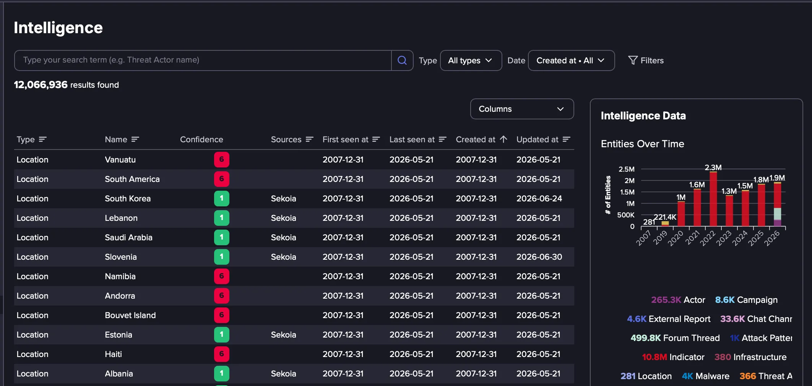The width and height of the screenshot is (812, 386).
Task: Click Namibia confidence badge 6
Action: click(x=221, y=276)
